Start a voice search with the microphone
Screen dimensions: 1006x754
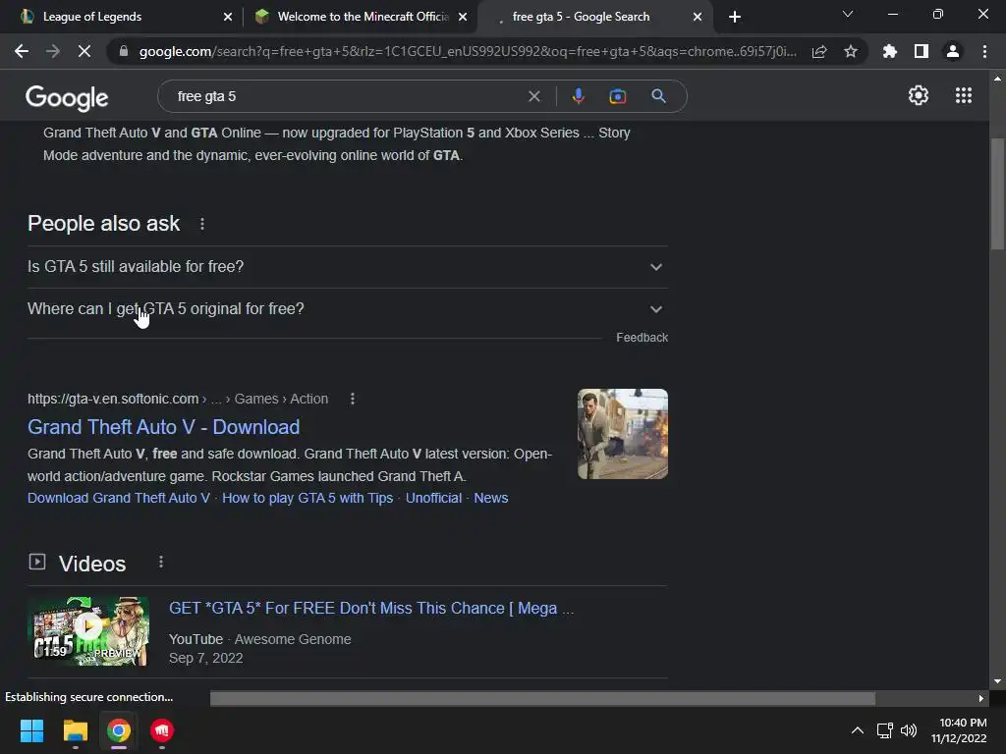[578, 96]
